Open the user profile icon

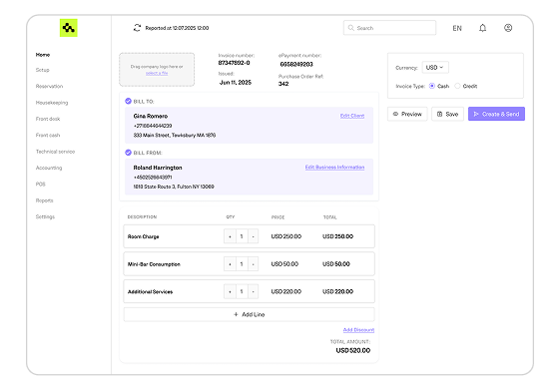pyautogui.click(x=508, y=28)
